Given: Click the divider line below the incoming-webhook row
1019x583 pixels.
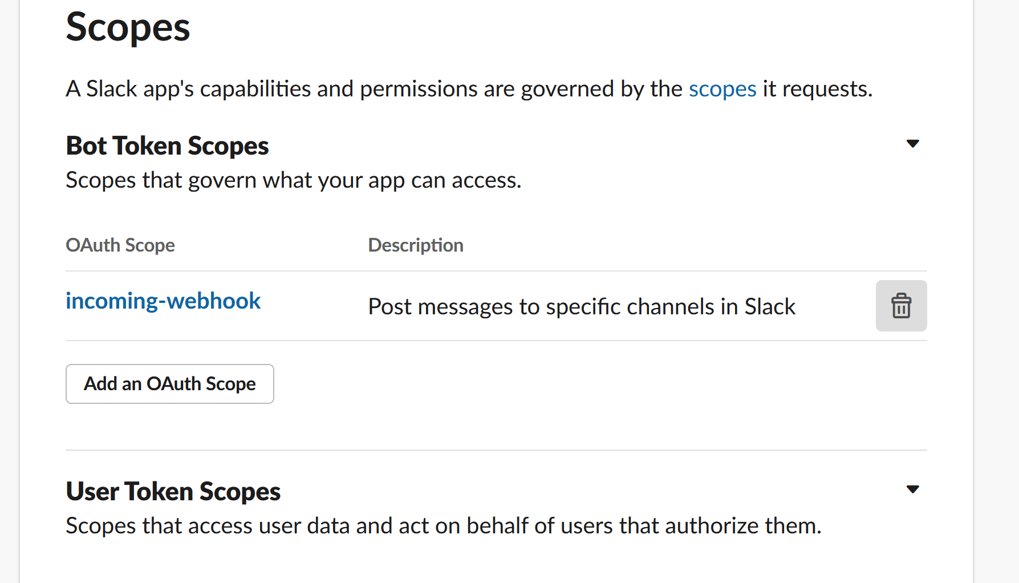Looking at the screenshot, I should tap(496, 341).
